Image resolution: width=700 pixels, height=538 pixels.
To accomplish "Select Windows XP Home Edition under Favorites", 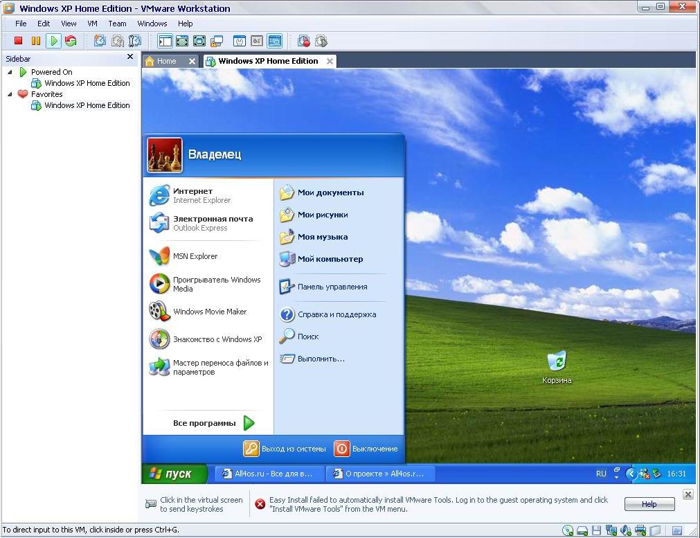I will (x=80, y=105).
